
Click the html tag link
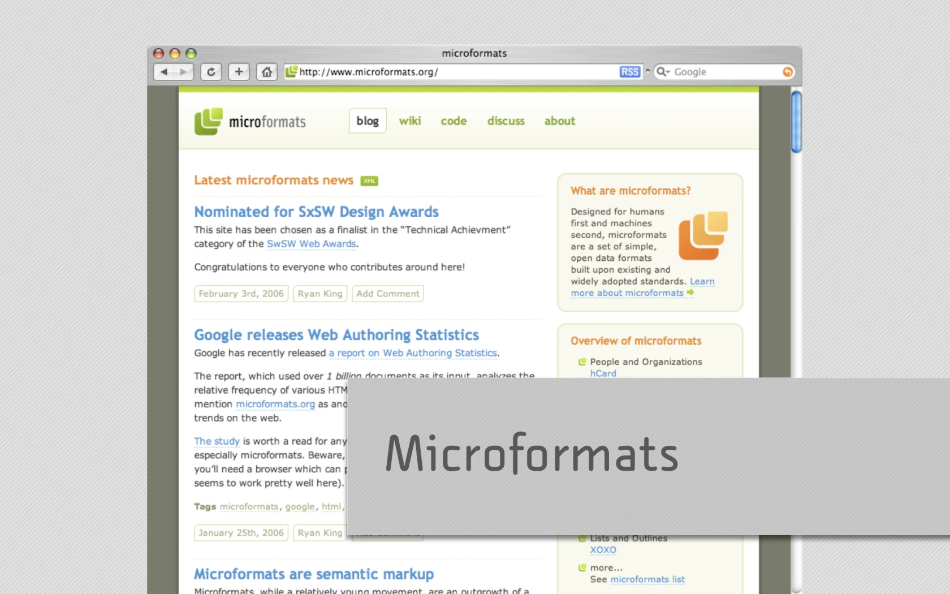[331, 506]
